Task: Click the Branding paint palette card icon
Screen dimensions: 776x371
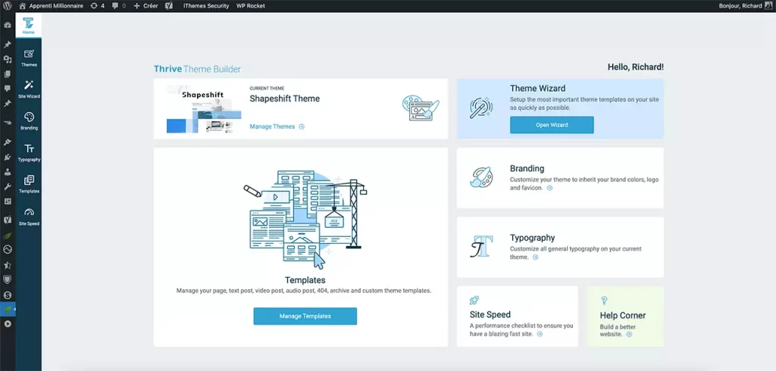Action: point(481,178)
